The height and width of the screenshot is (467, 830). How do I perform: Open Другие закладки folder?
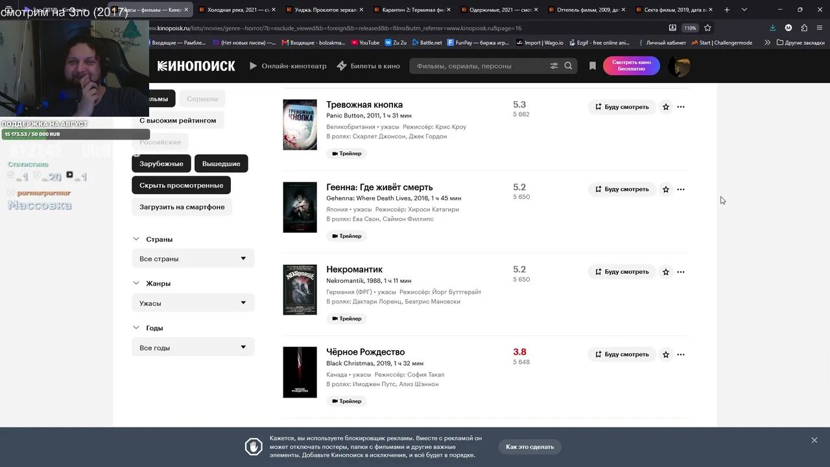coord(800,43)
